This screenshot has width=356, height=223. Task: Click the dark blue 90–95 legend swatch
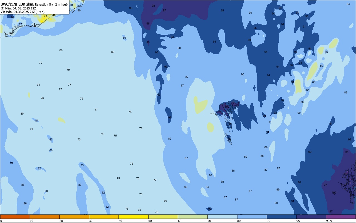(x=281, y=217)
